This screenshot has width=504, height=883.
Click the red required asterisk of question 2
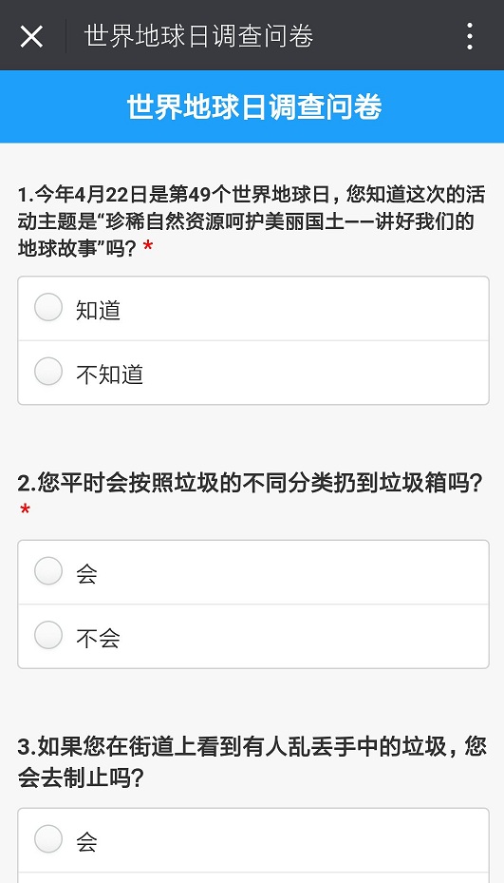coord(25,510)
